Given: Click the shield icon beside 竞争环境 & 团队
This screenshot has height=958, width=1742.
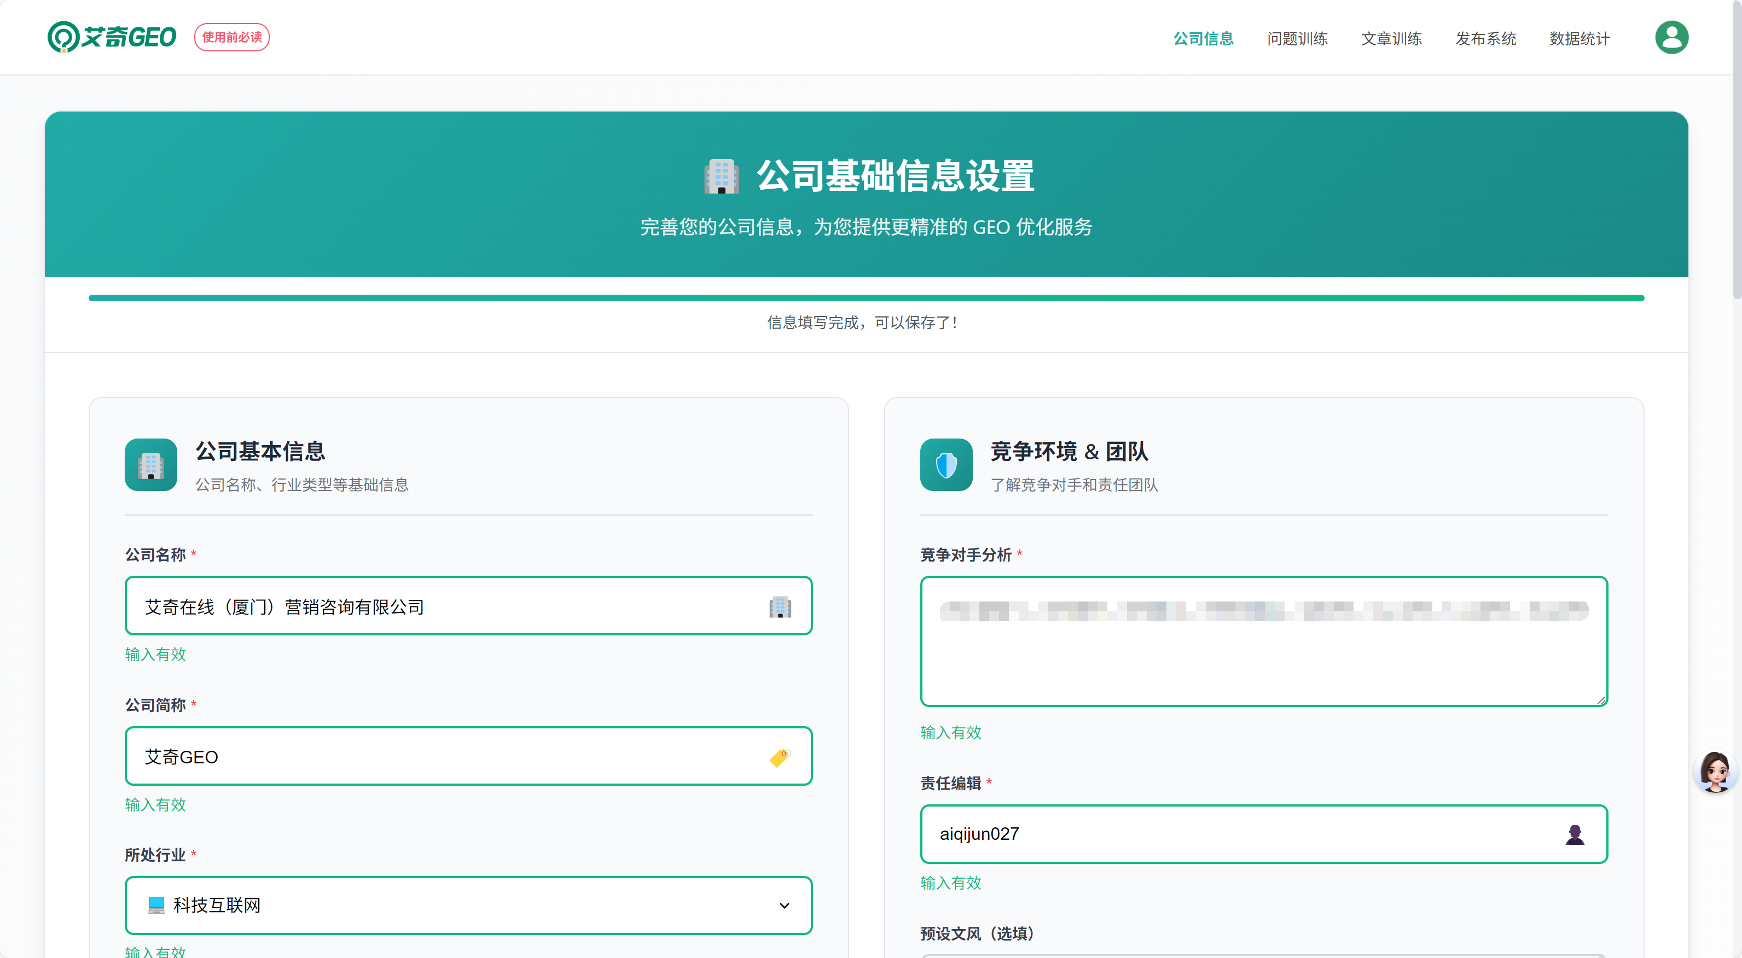Looking at the screenshot, I should pos(946,465).
